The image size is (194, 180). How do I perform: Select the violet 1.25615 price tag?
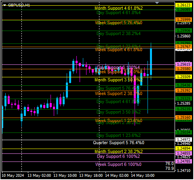click(x=184, y=64)
